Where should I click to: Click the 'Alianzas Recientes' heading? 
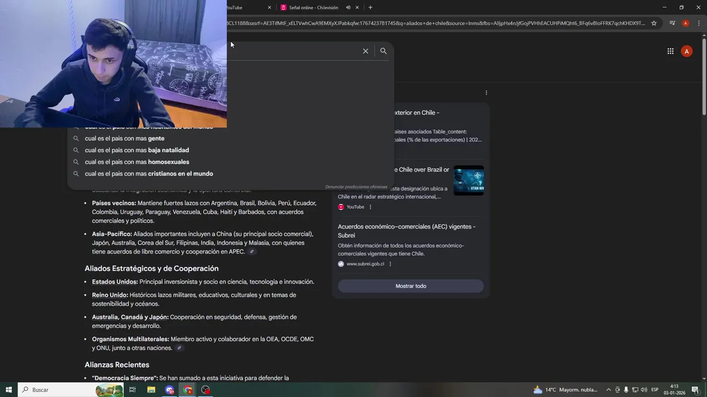117,365
